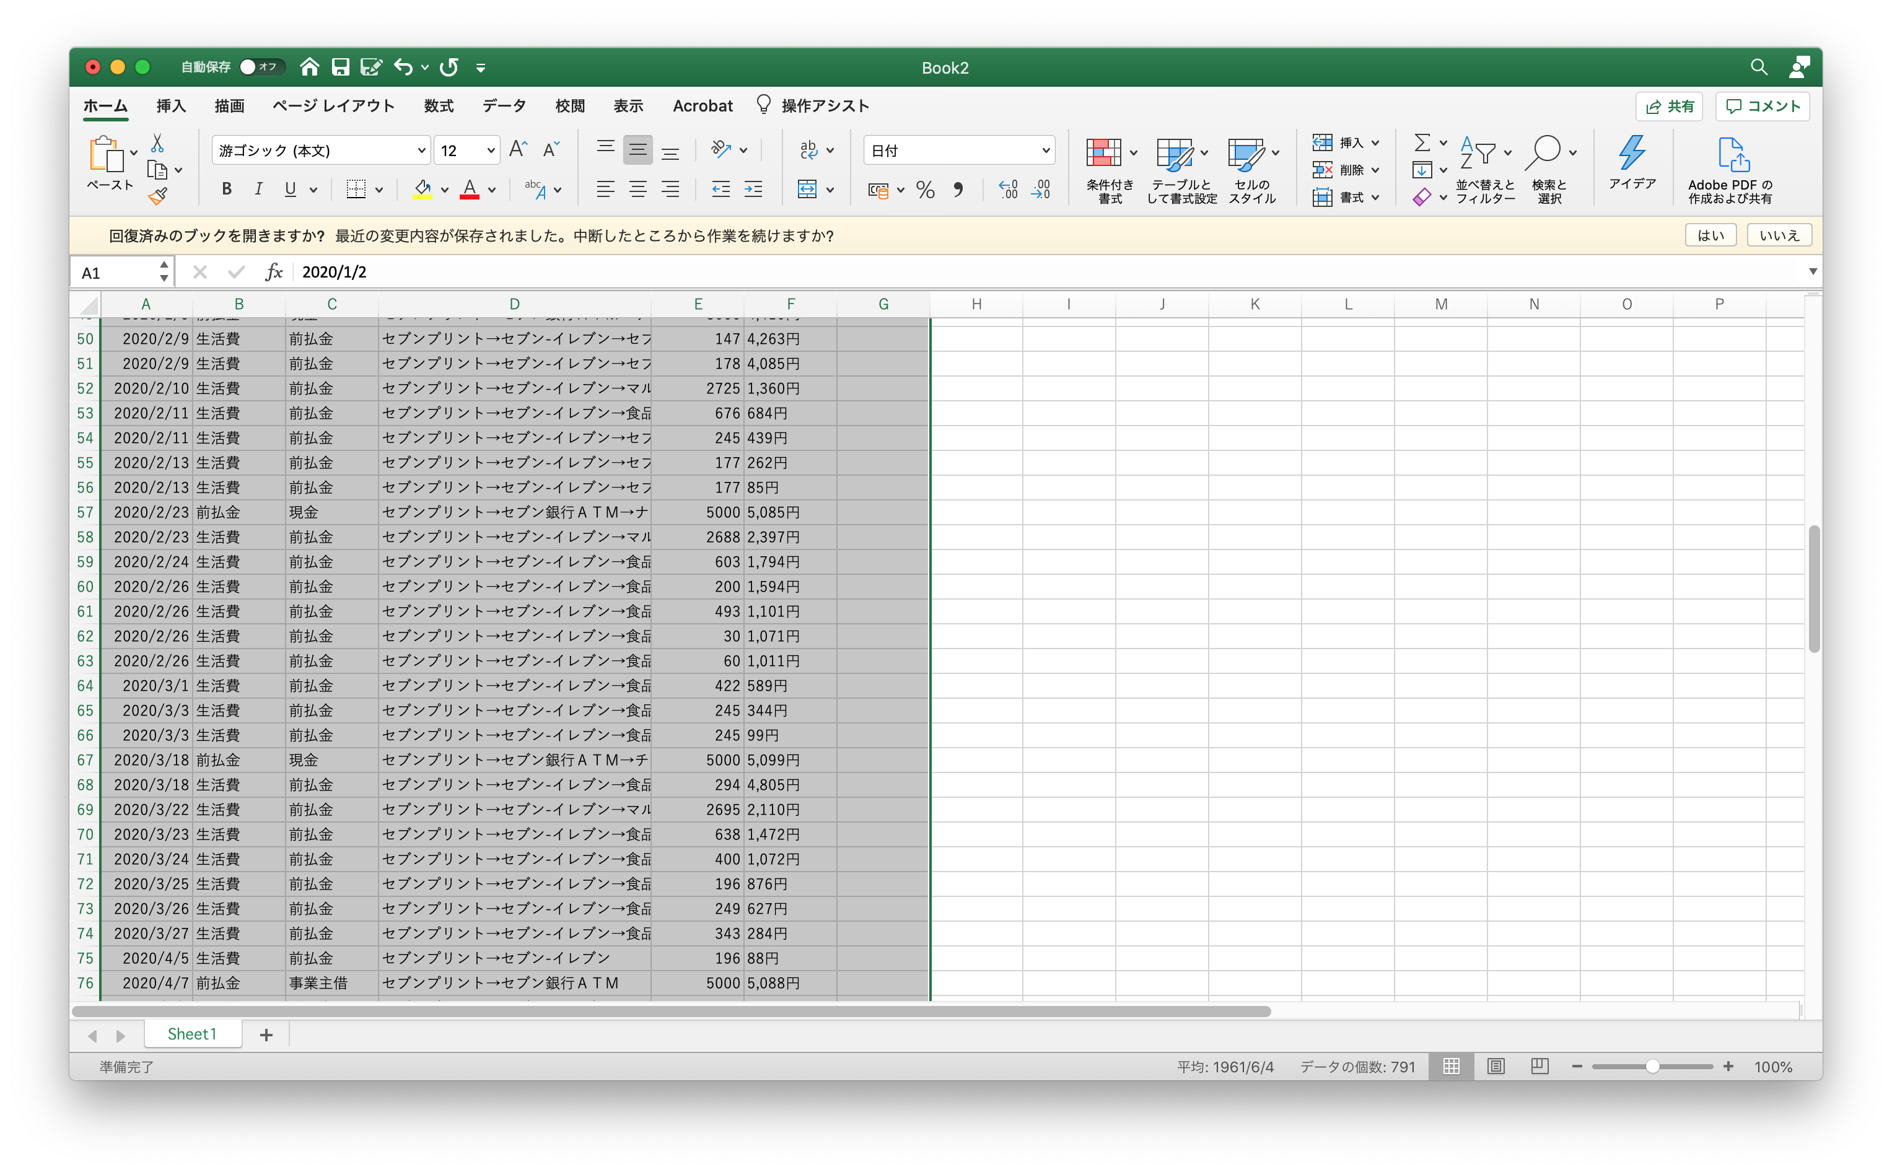The height and width of the screenshot is (1172, 1892).
Task: Click the Borders icon
Action: coord(356,188)
